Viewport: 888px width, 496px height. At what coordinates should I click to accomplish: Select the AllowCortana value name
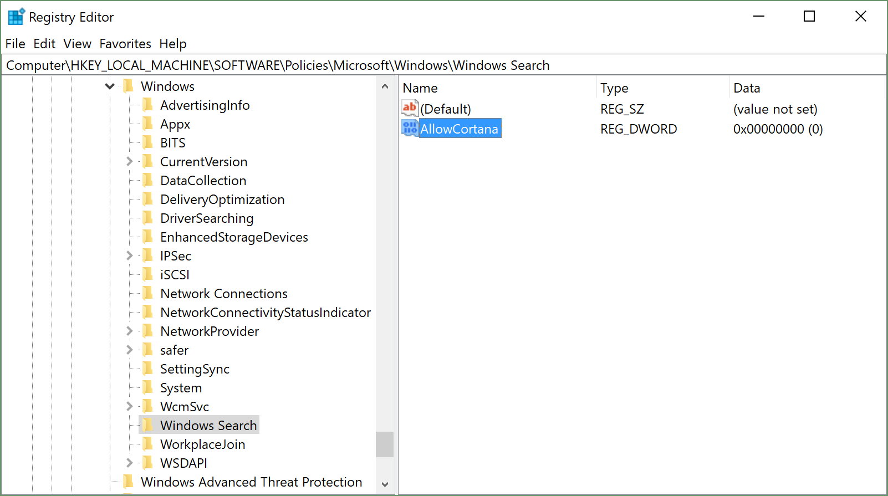click(x=460, y=129)
